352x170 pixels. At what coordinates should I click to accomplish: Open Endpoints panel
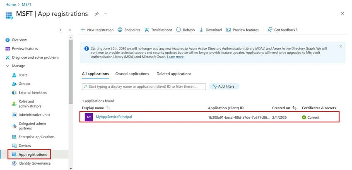pyautogui.click(x=129, y=30)
